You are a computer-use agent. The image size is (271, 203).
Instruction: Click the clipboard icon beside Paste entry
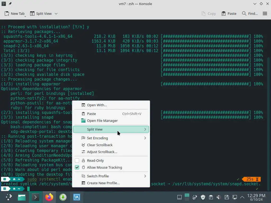click(83, 114)
